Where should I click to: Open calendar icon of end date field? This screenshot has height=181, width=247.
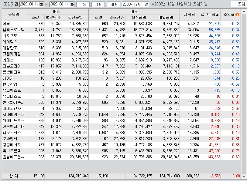coord(72,4)
